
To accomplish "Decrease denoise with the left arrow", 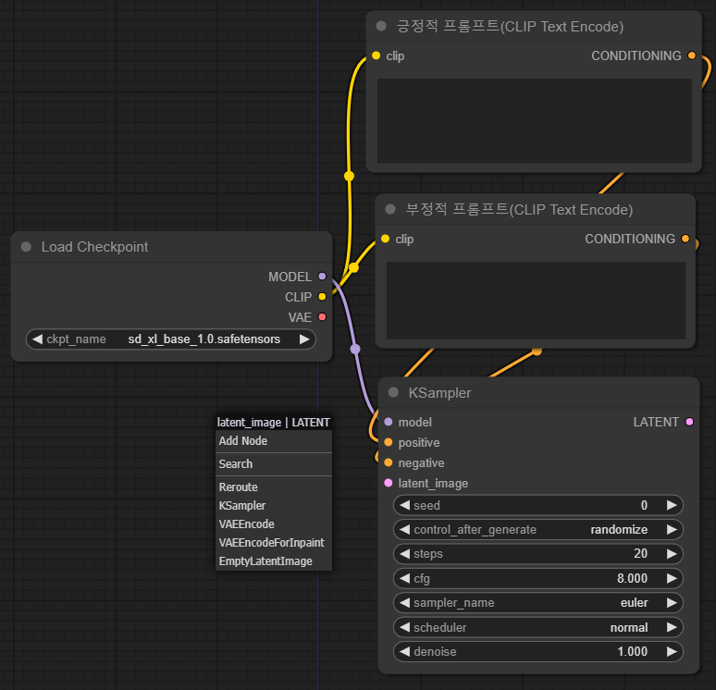I will pyautogui.click(x=404, y=652).
